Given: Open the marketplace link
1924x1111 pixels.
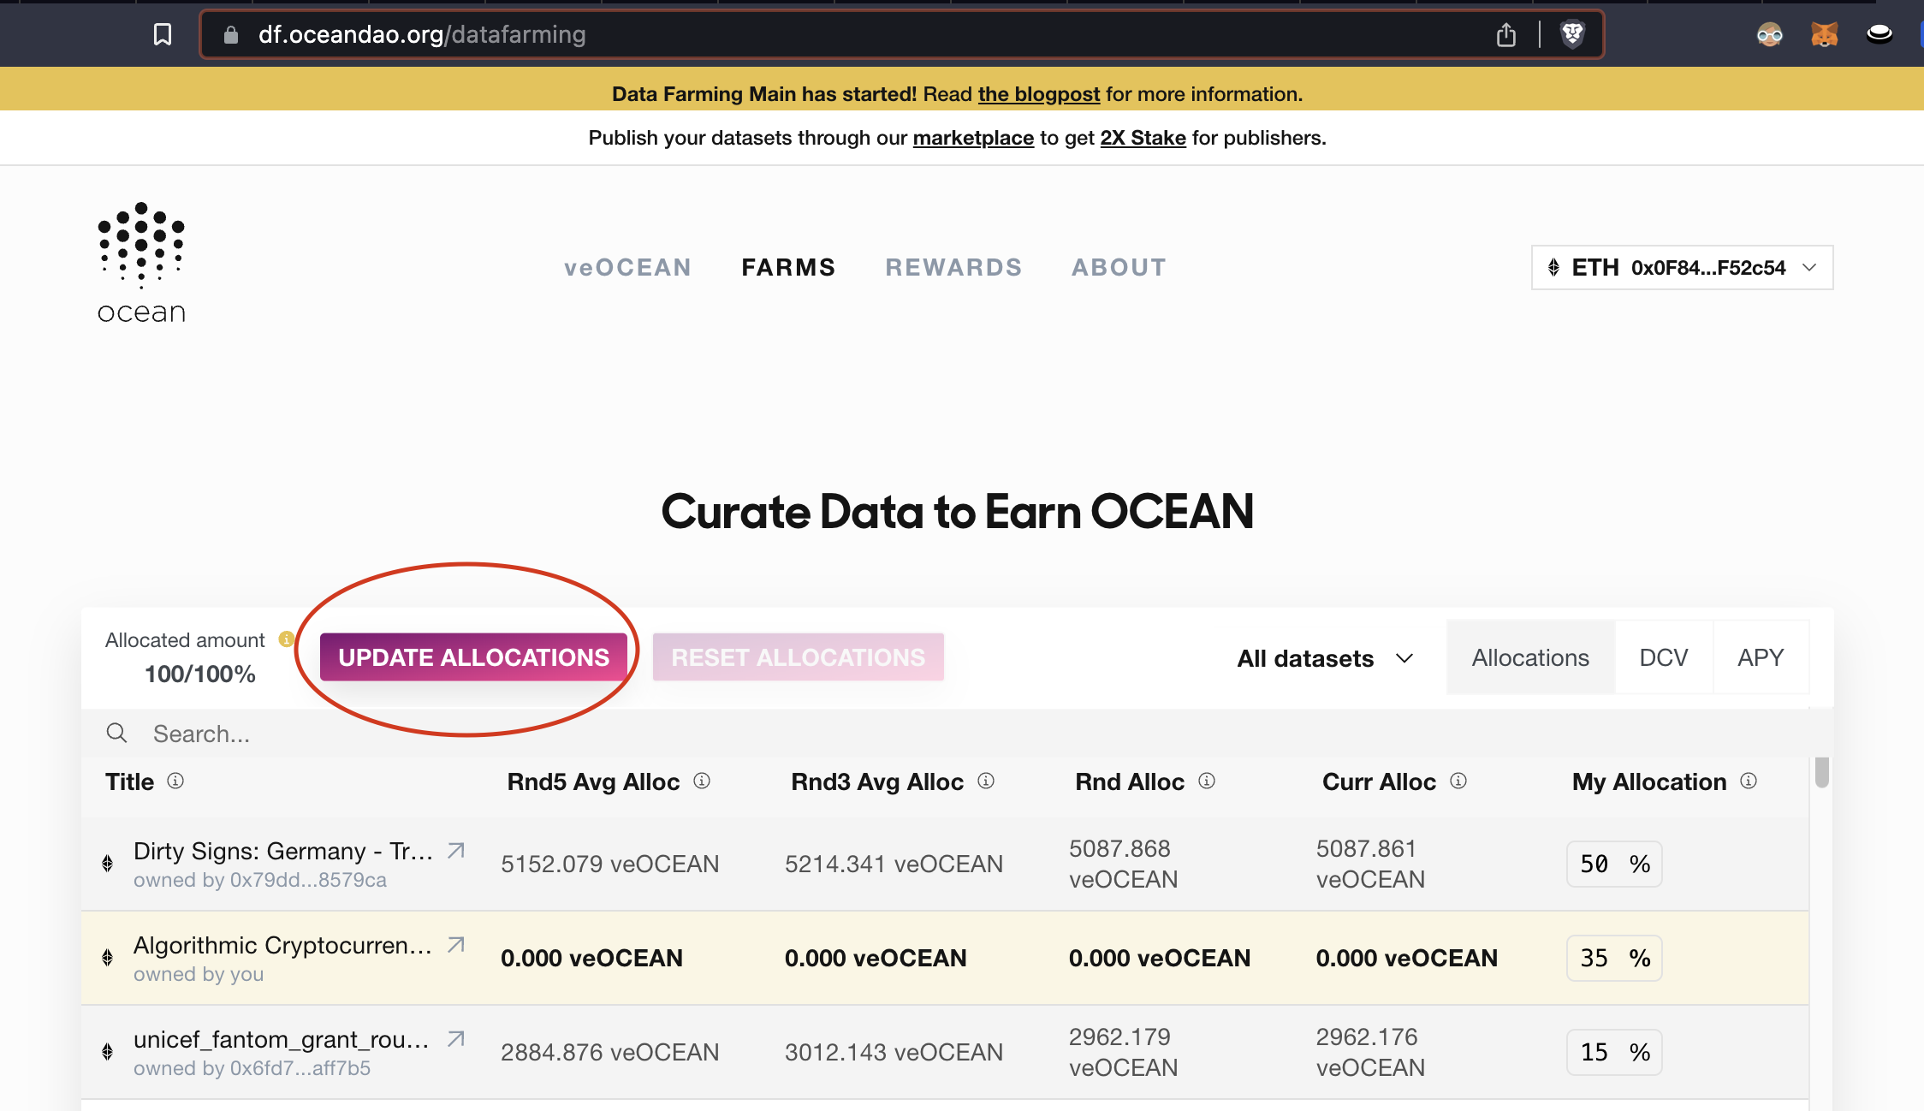Looking at the screenshot, I should [973, 138].
